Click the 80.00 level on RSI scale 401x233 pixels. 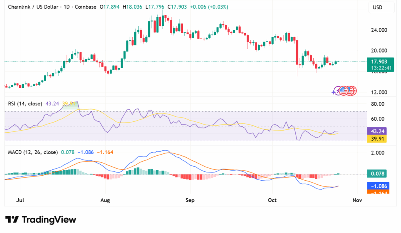coord(377,104)
